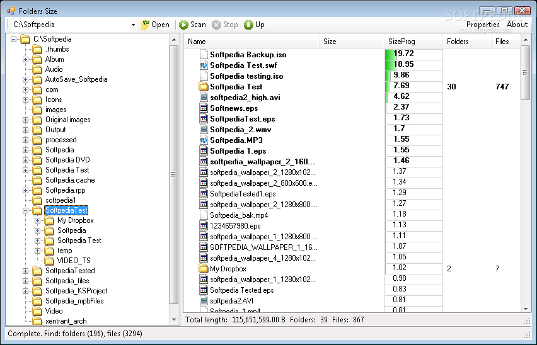Click the softpedia2.AVI file icon

[204, 300]
